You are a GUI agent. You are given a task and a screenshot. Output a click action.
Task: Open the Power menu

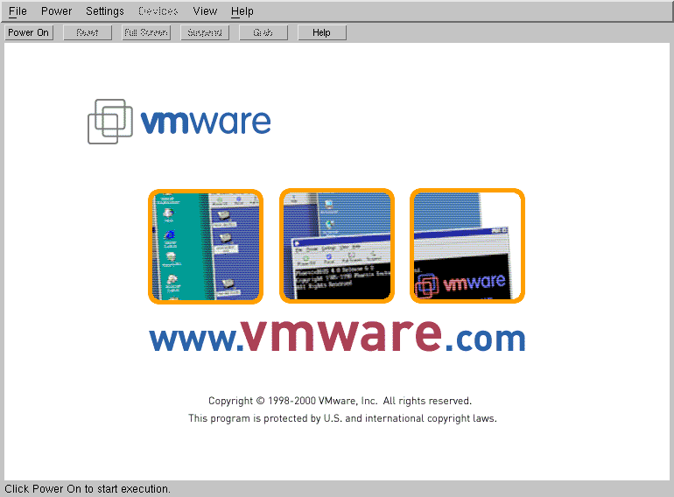pos(57,11)
